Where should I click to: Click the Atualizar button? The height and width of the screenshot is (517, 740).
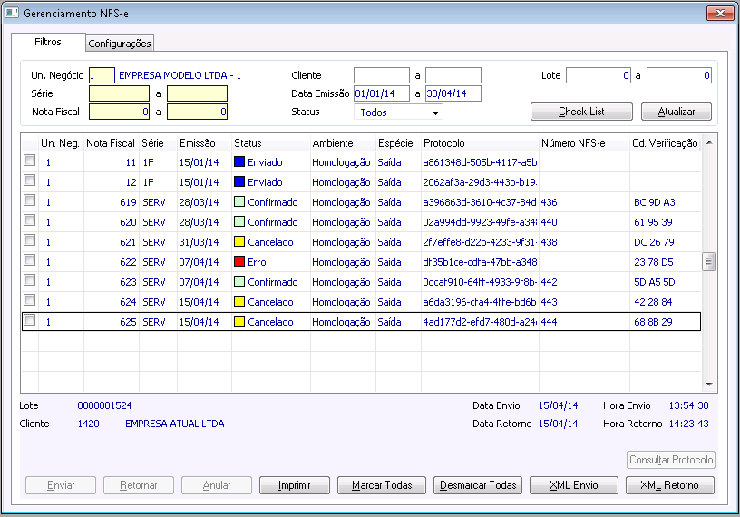[x=676, y=112]
